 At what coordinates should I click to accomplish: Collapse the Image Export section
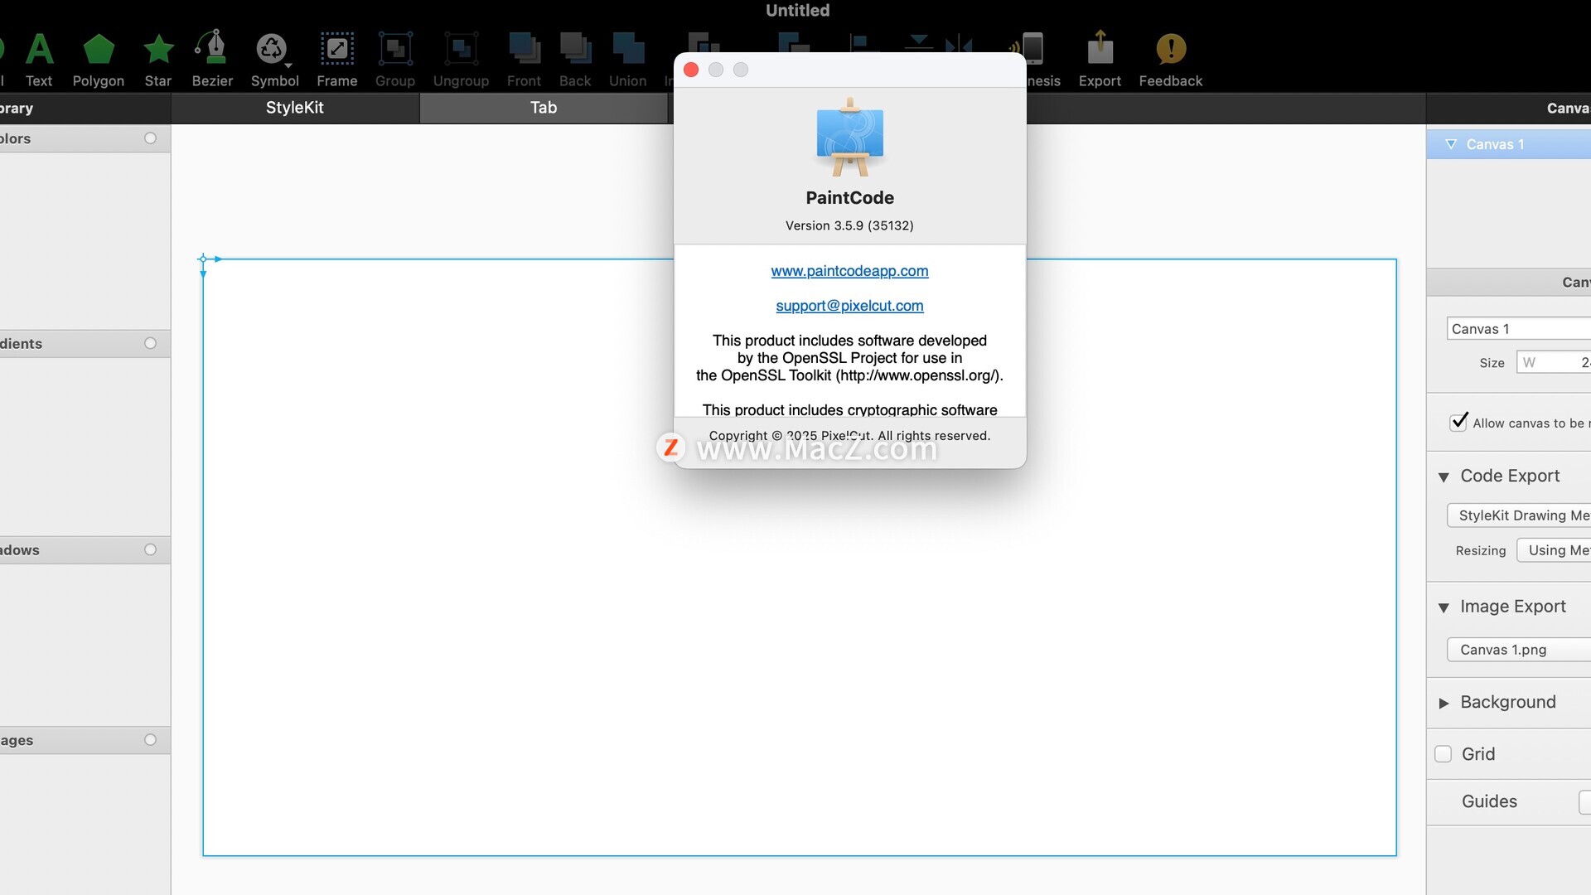click(1444, 607)
